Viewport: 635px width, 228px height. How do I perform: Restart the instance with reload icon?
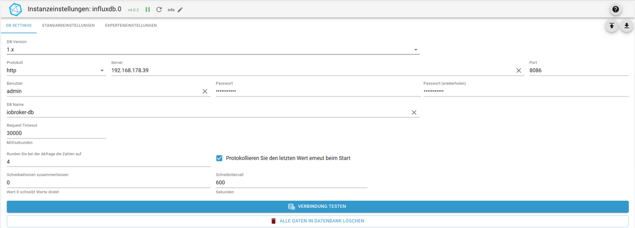(x=159, y=9)
